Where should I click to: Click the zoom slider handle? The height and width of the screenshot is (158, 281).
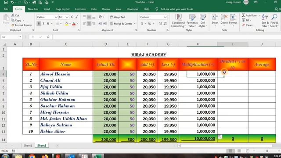267,151
